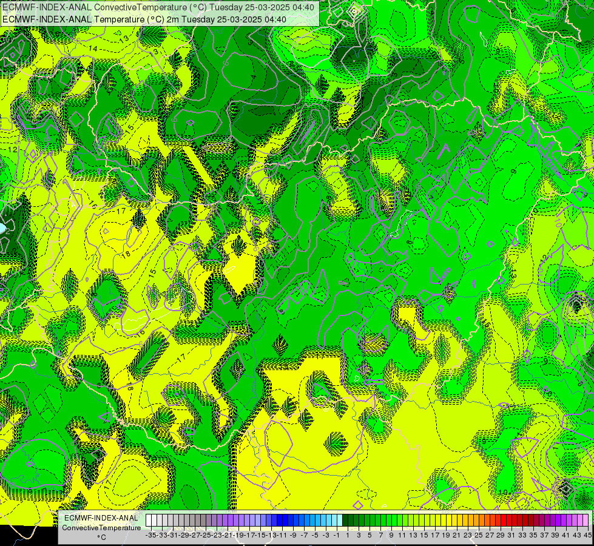The width and height of the screenshot is (594, 546).
Task: Click the legend scale value -35
Action: coord(151,535)
